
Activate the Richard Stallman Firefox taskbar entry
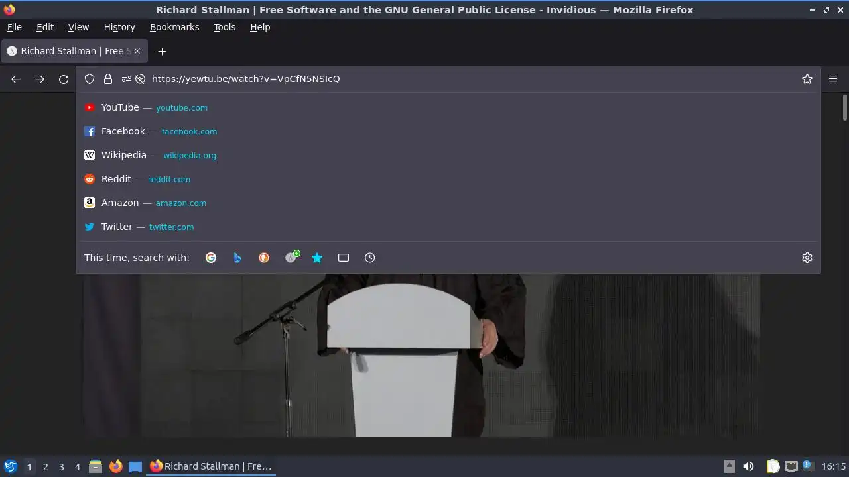211,466
